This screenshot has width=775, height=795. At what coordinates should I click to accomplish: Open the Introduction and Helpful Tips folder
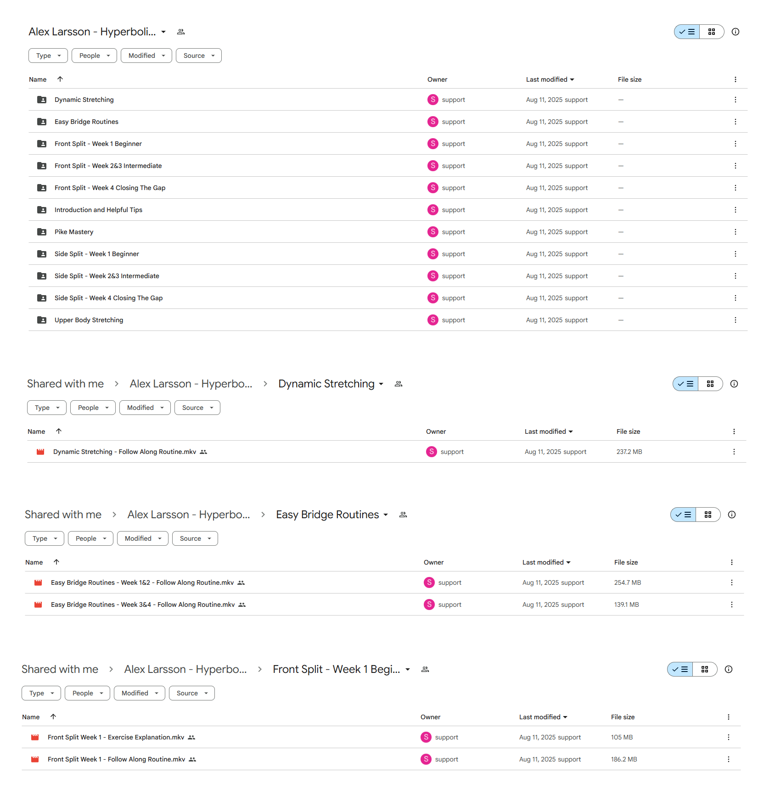(98, 210)
